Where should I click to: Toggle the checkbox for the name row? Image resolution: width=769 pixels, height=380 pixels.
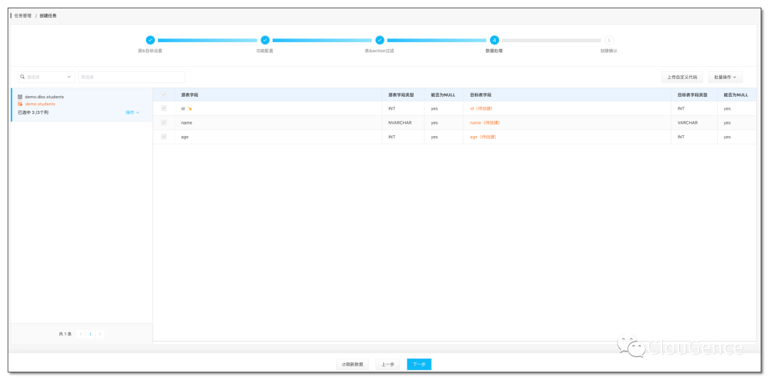(x=164, y=122)
